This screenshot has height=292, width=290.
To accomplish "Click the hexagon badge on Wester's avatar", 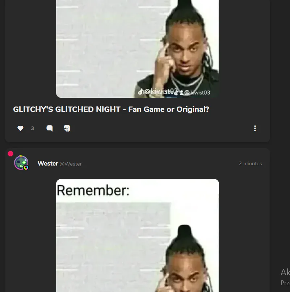I will coord(26,168).
